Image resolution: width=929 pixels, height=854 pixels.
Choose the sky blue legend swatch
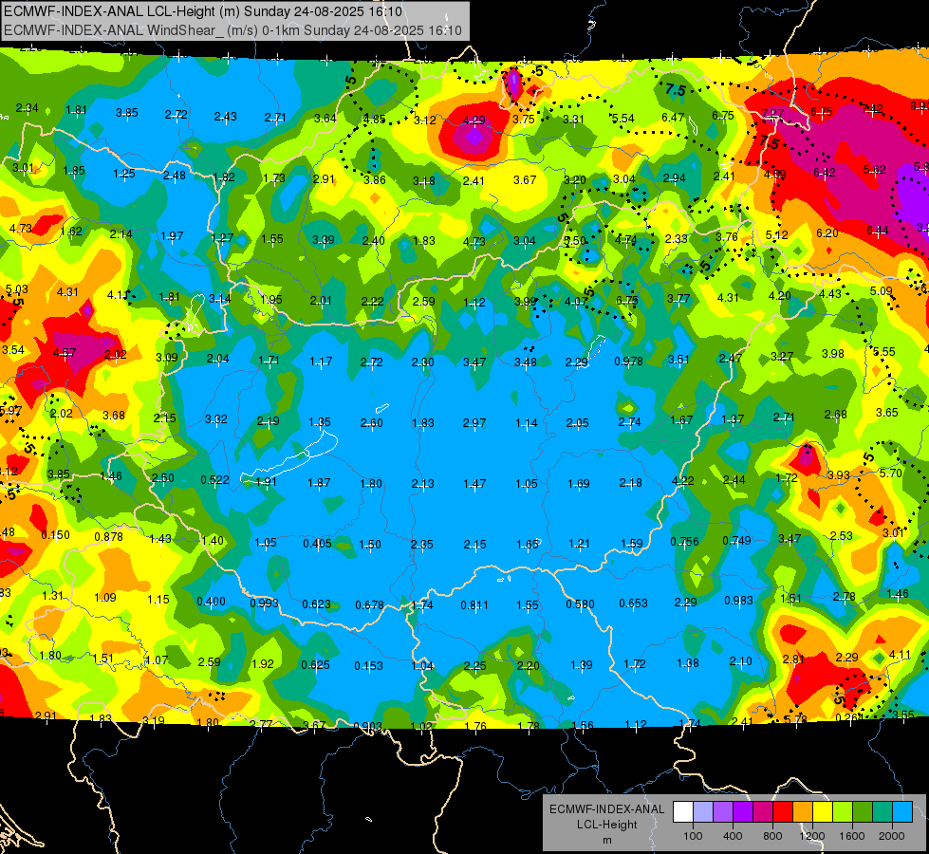(x=903, y=811)
